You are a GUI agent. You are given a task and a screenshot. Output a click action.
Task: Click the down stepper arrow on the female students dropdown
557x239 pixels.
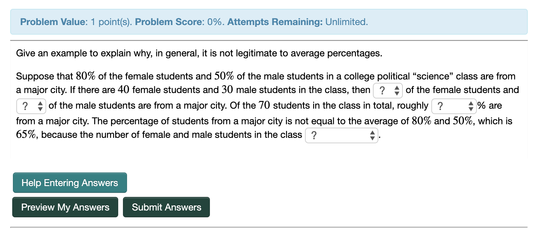coord(396,93)
